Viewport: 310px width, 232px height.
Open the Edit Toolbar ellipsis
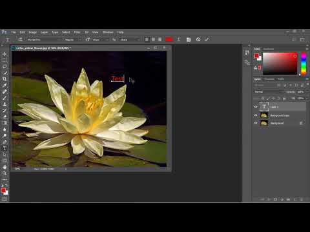[5, 179]
